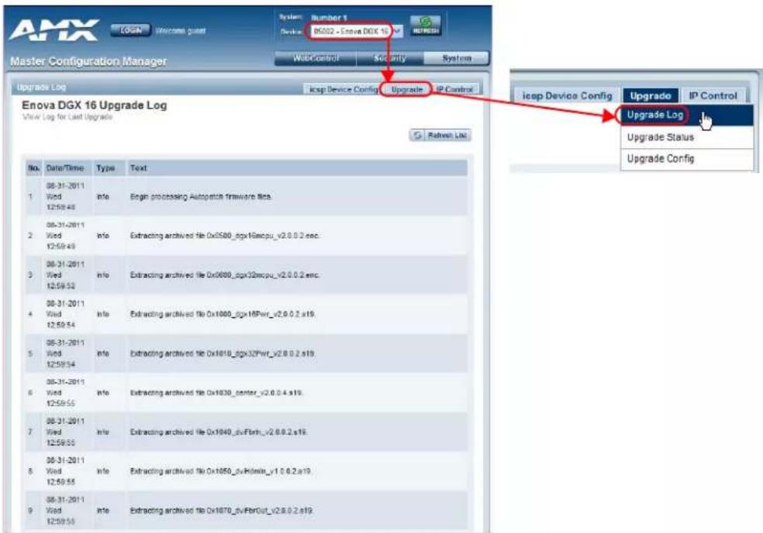Open the System tab

[x=456, y=58]
